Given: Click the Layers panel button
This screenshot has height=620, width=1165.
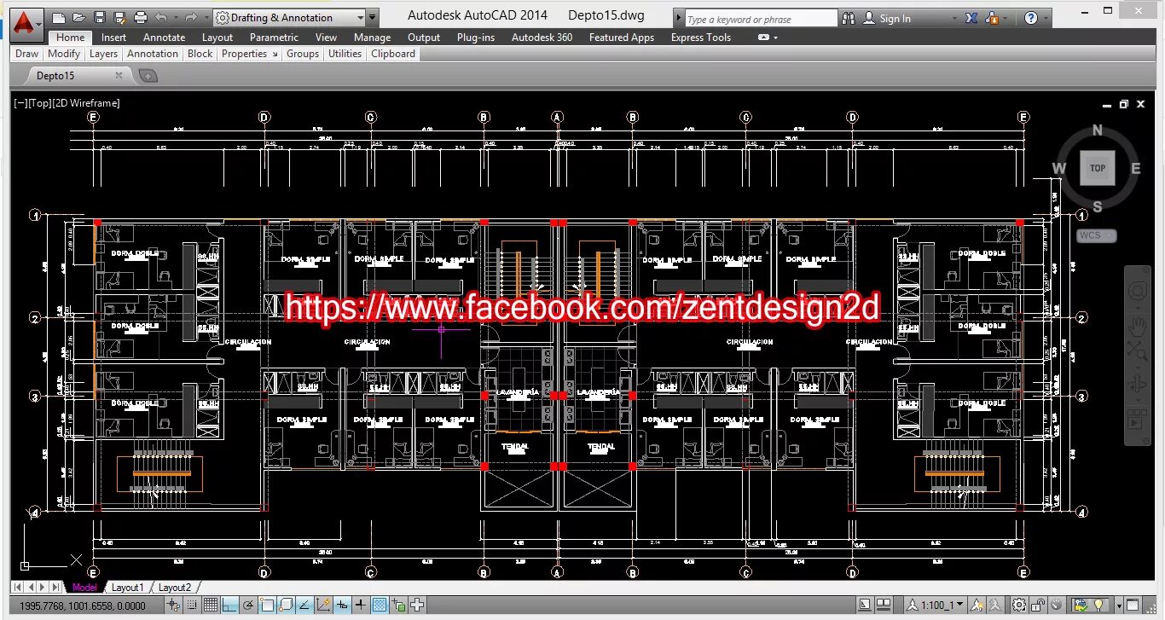Looking at the screenshot, I should coord(103,54).
